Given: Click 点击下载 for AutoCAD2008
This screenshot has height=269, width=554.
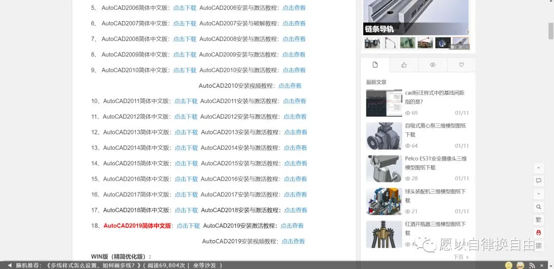Looking at the screenshot, I should click(x=185, y=39).
